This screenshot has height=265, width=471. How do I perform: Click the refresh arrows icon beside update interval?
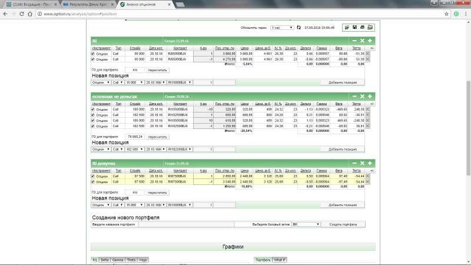(298, 27)
